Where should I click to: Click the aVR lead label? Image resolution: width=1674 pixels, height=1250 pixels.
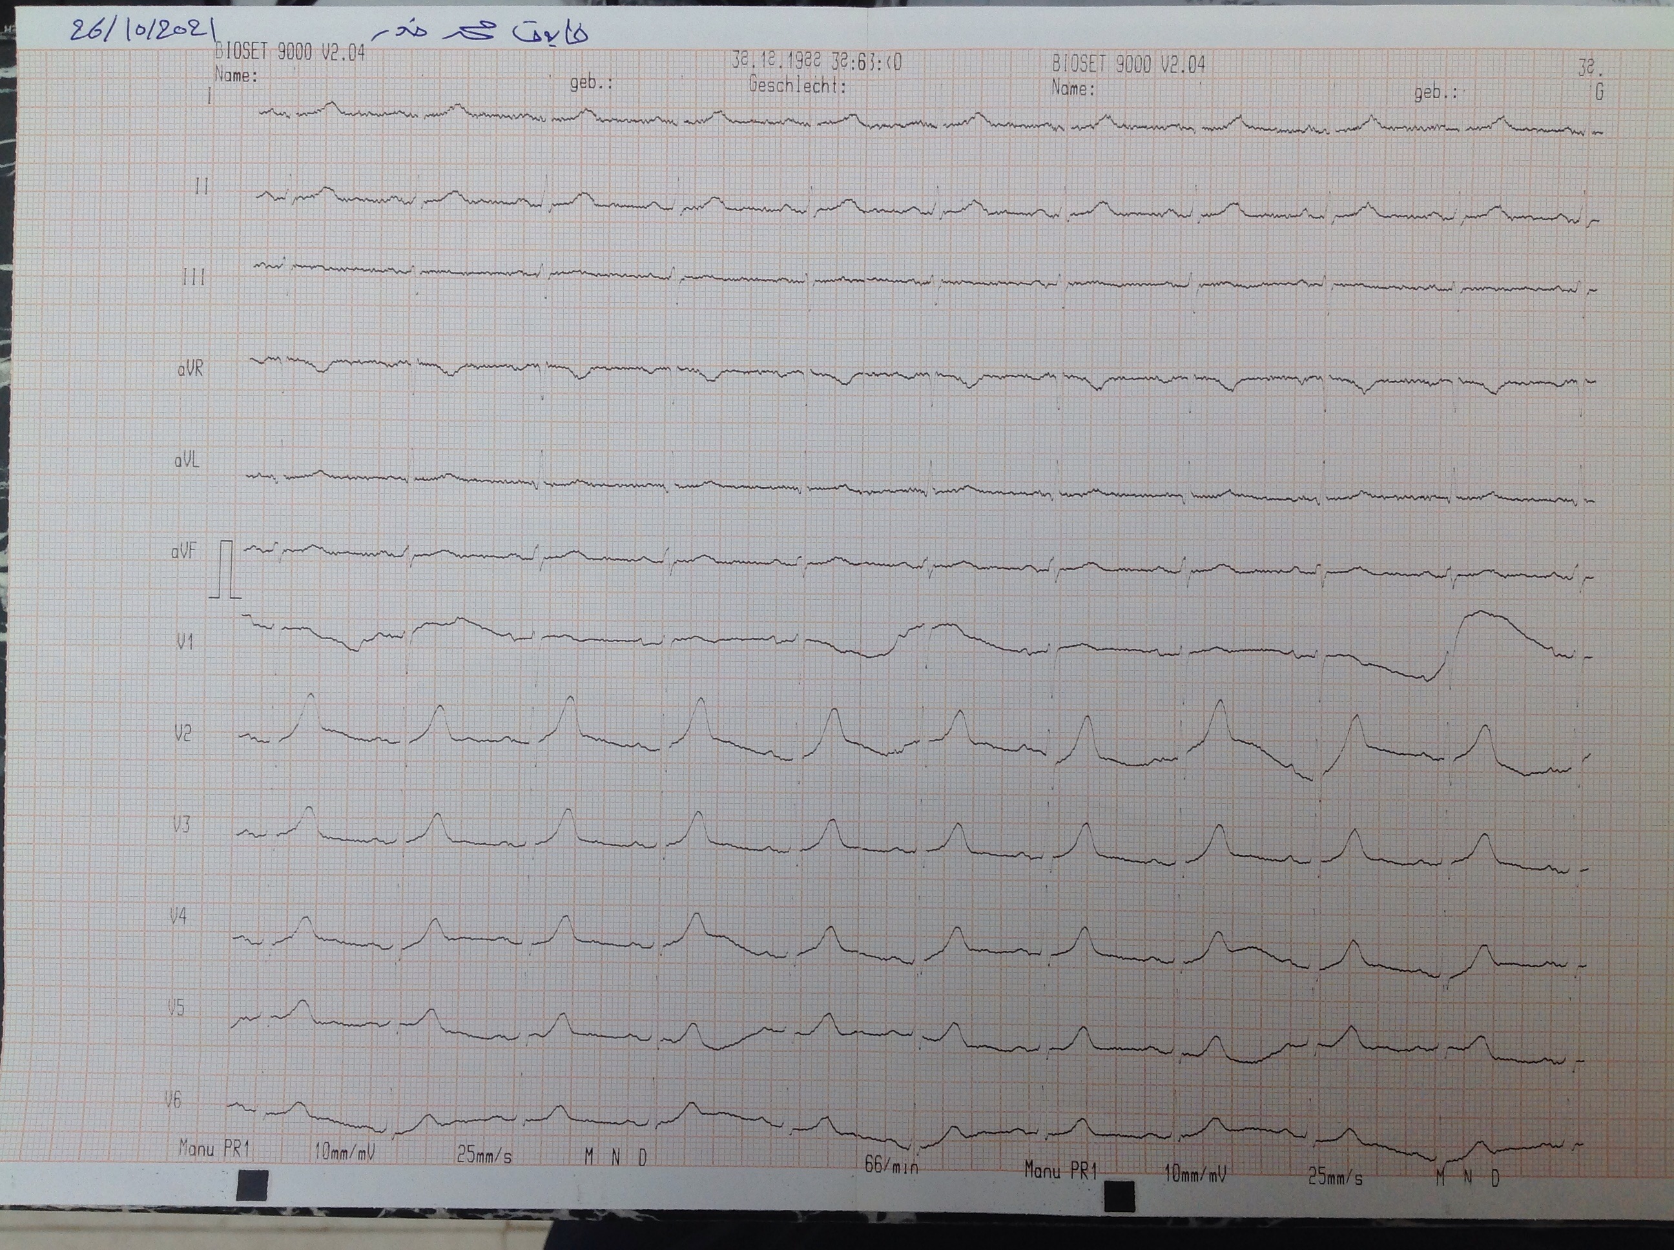tap(191, 369)
